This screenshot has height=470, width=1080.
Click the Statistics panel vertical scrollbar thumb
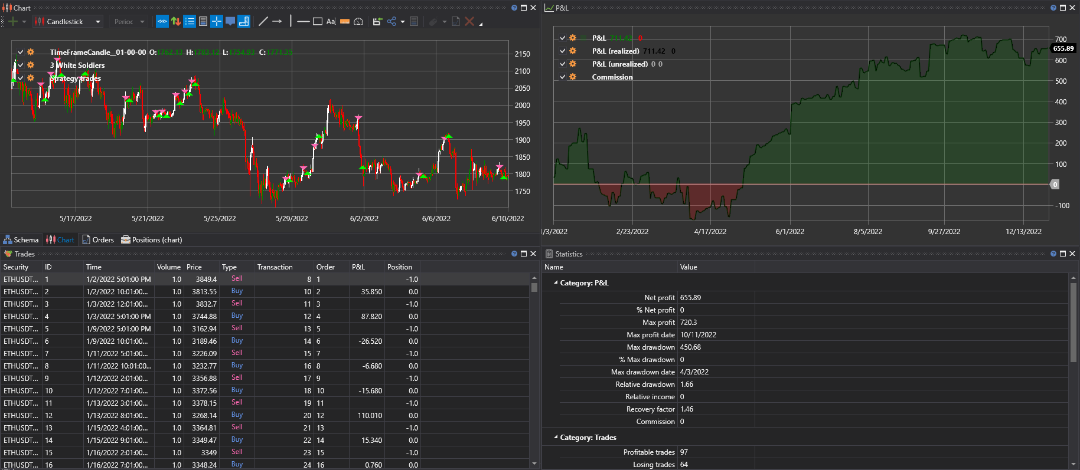pyautogui.click(x=1073, y=323)
